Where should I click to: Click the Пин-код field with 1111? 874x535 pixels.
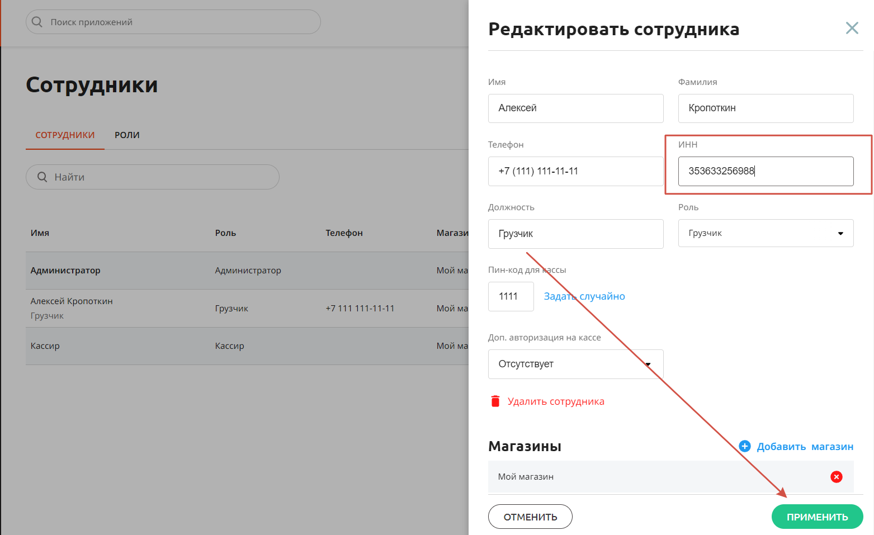(x=511, y=296)
